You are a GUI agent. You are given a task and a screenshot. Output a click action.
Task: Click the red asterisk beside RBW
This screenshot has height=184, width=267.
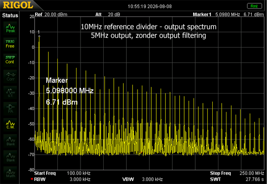pos(32,179)
